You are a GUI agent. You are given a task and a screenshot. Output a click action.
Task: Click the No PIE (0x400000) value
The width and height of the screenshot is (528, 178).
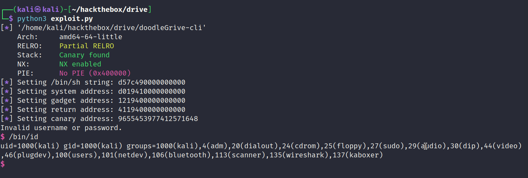[x=95, y=73]
